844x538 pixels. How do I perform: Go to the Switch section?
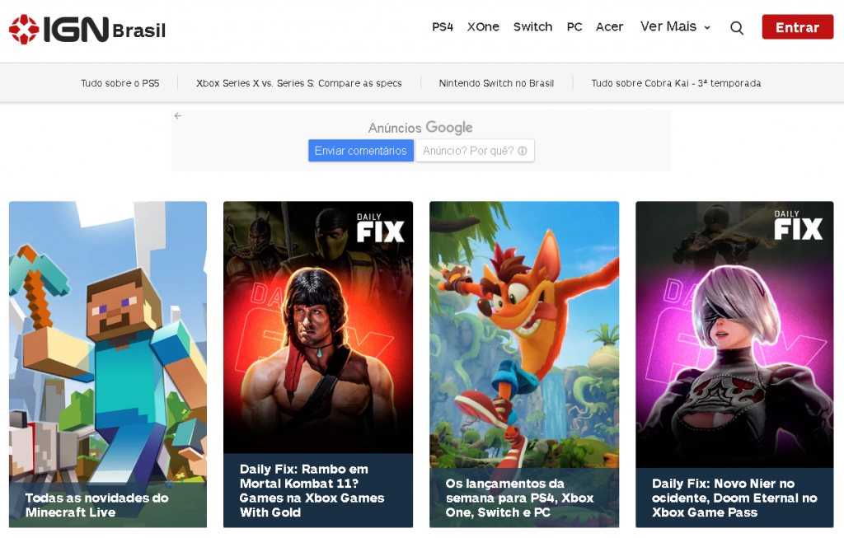point(532,27)
